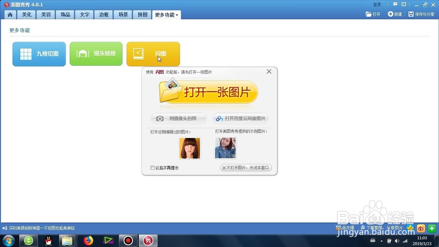Click the 打开 folder toolbar button
Screen dimensions: 439x247
[x=373, y=14]
